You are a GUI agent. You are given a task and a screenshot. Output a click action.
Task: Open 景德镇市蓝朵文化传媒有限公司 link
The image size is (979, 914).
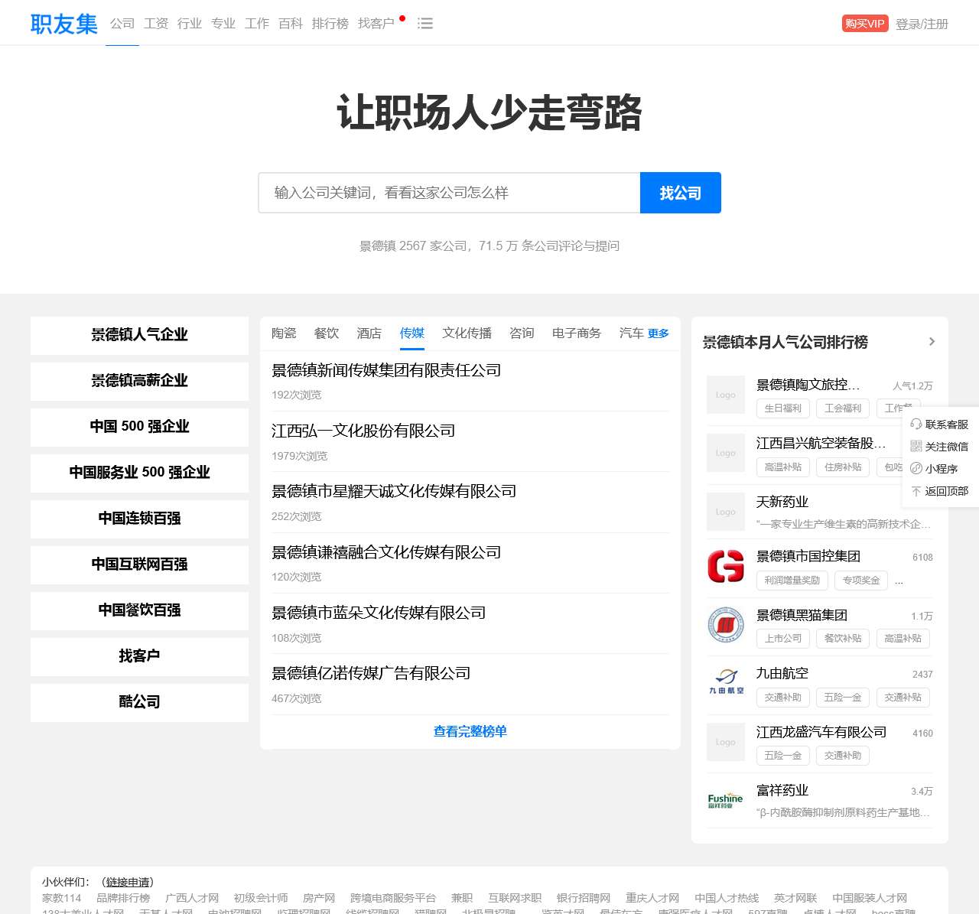pos(379,613)
